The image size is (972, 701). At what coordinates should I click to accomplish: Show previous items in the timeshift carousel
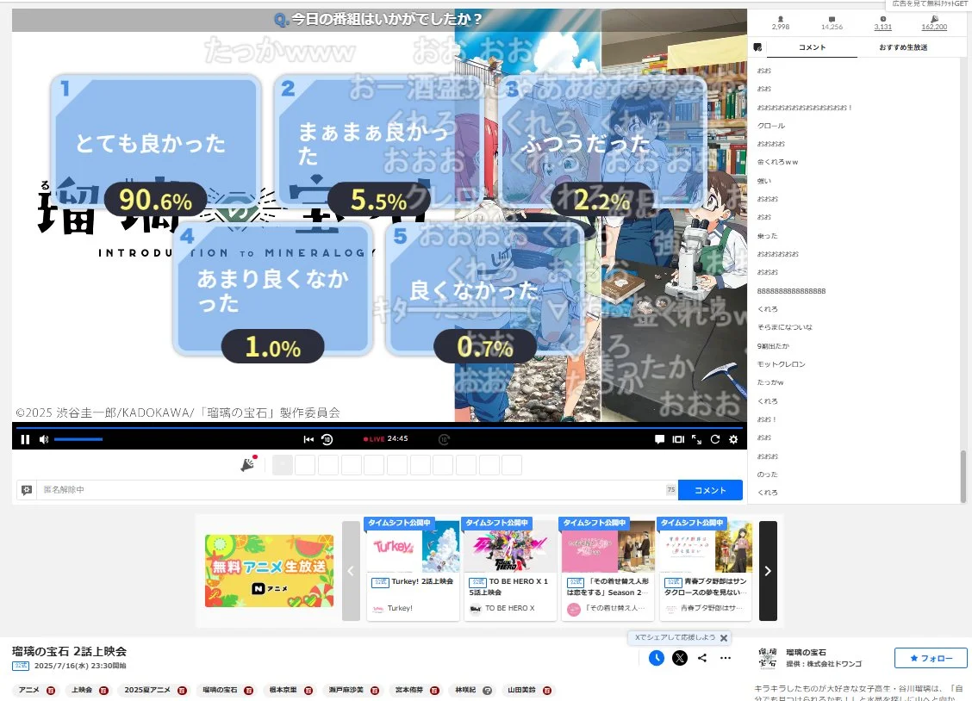[x=351, y=571]
